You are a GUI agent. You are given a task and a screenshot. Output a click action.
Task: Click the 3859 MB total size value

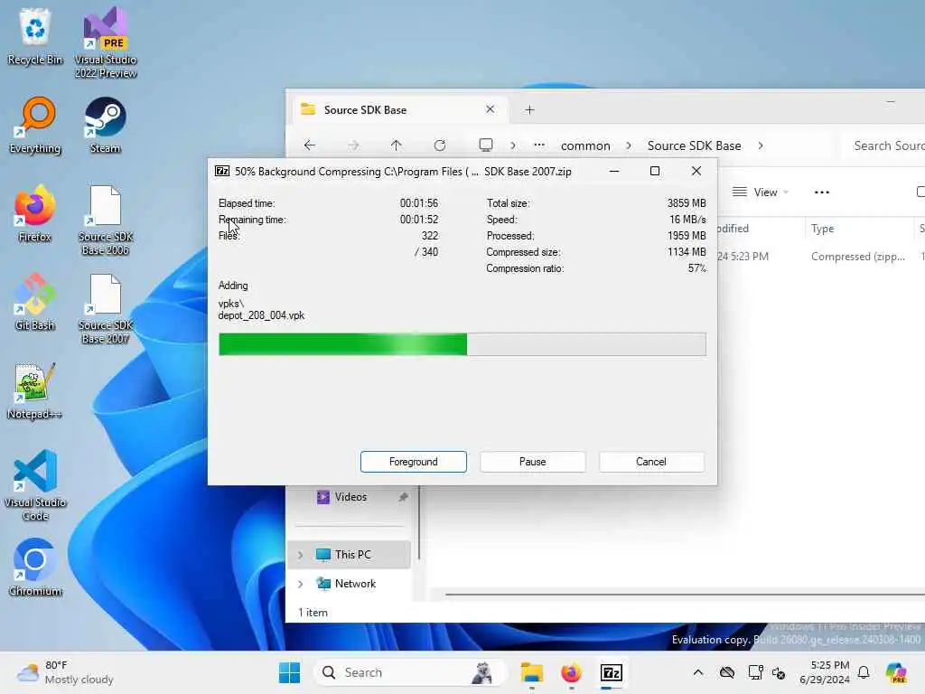[x=687, y=203]
